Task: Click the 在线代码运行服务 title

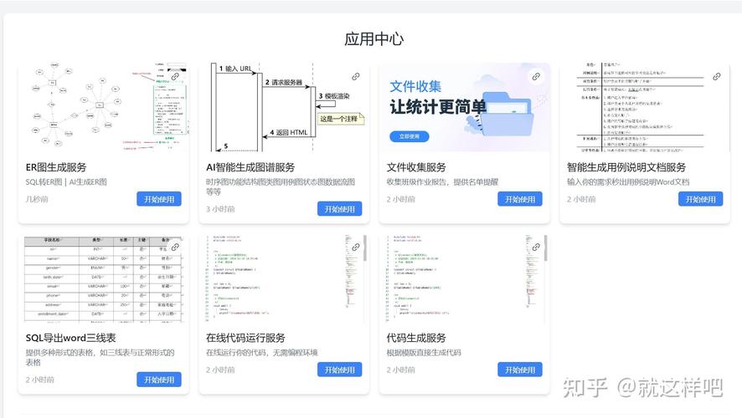Action: click(245, 338)
